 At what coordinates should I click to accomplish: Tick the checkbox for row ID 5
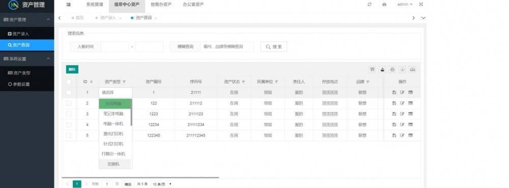pyautogui.click(x=69, y=136)
